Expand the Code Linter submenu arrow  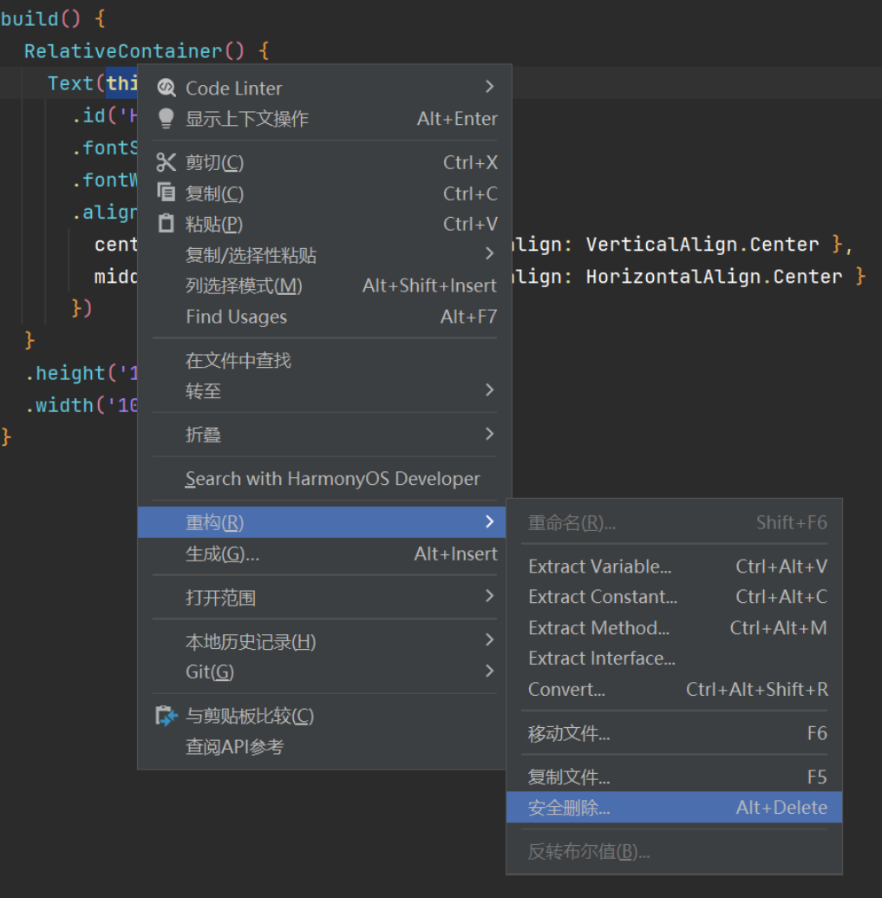click(490, 87)
